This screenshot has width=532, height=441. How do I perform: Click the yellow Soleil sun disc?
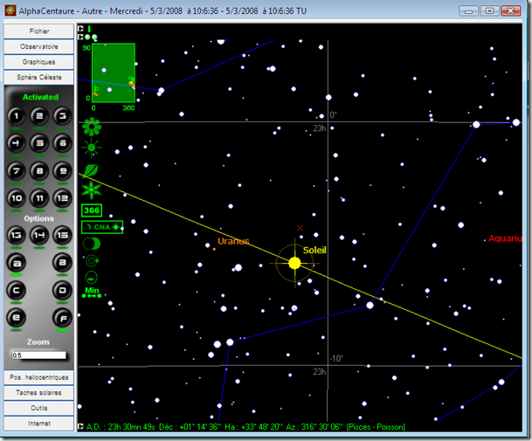point(294,263)
